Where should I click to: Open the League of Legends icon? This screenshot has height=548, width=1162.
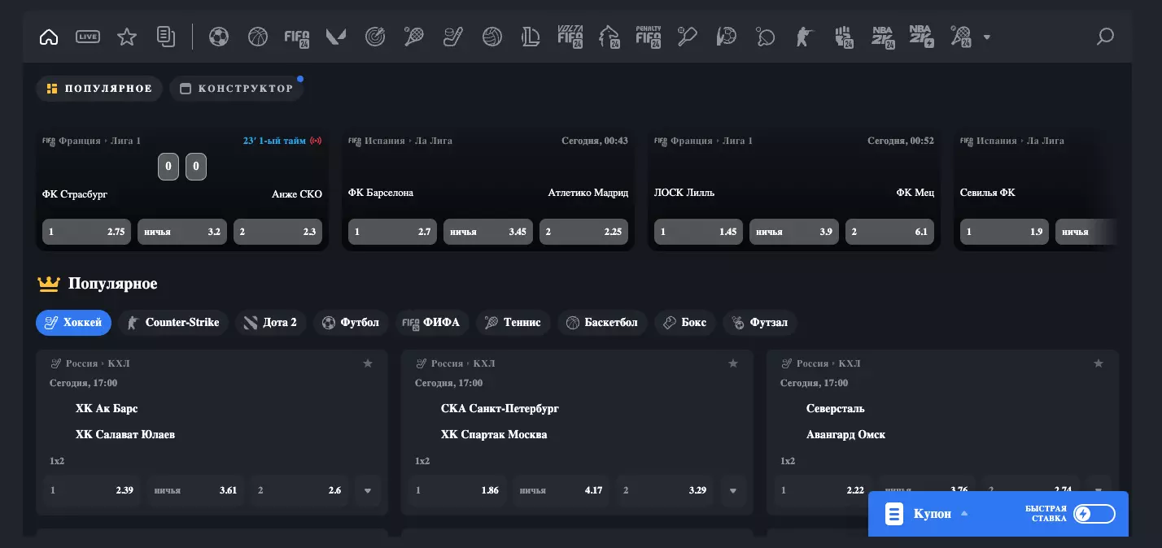coord(531,37)
